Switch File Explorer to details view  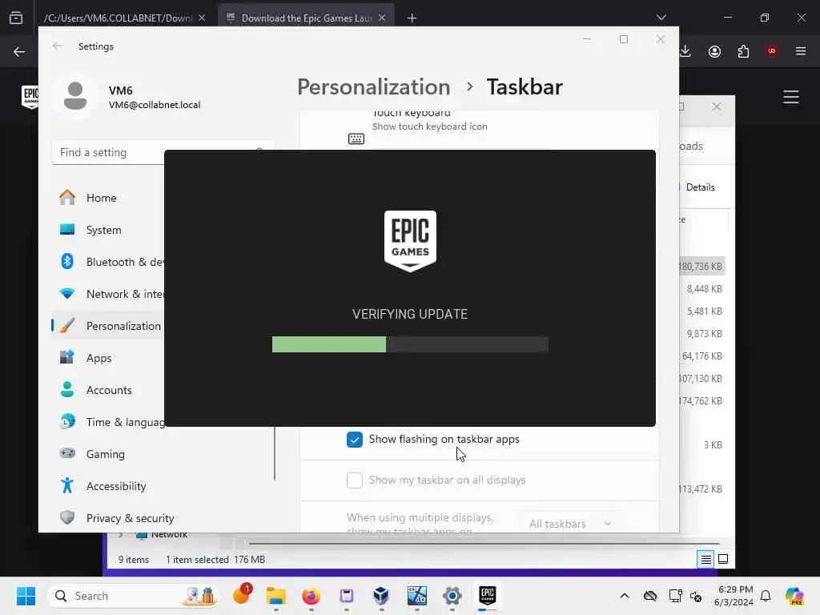coord(705,560)
